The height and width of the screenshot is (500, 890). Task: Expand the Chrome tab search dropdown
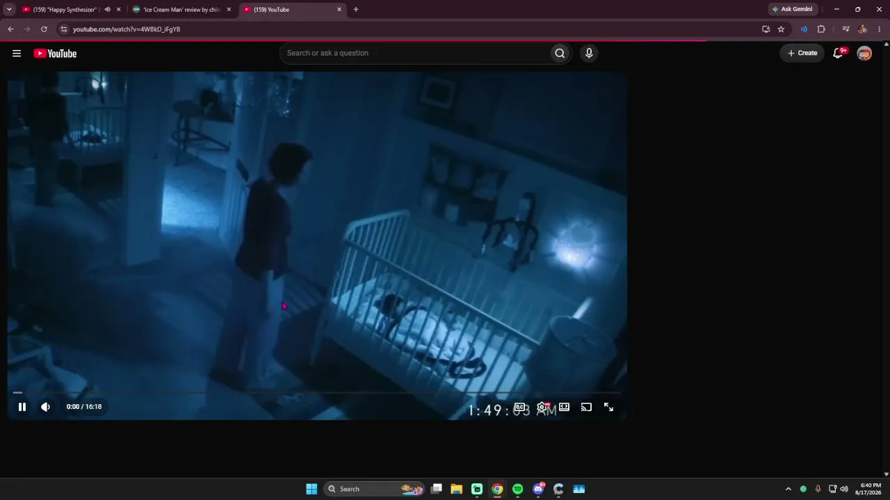(x=9, y=10)
